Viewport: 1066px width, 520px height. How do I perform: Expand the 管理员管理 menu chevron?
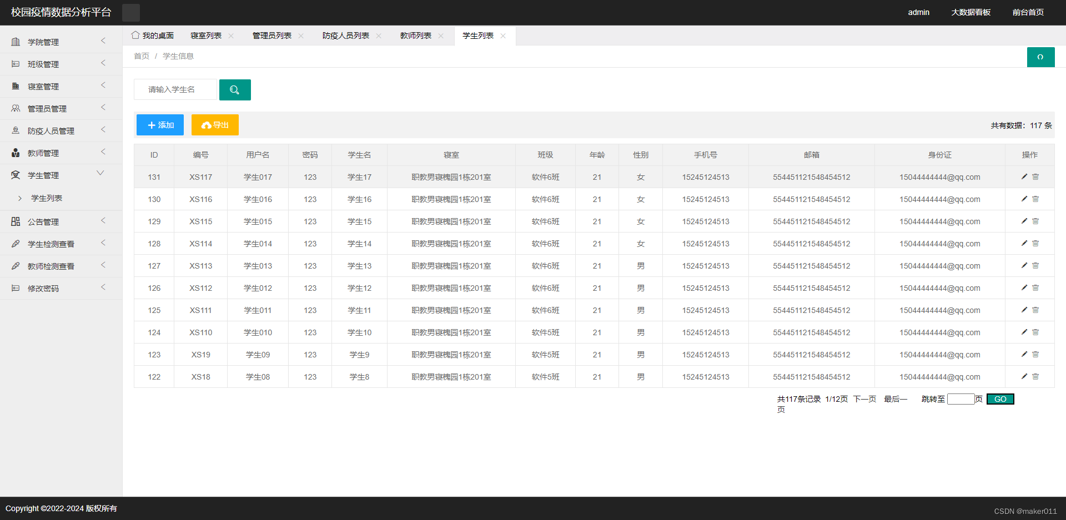(103, 108)
